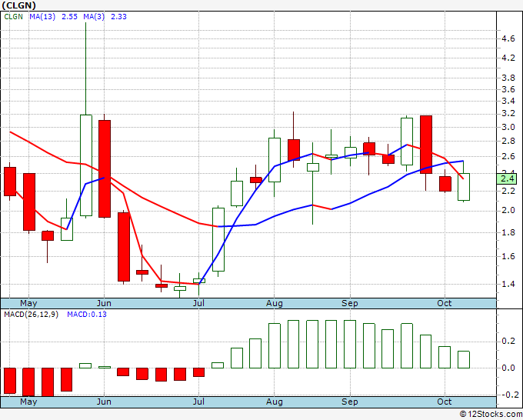The width and height of the screenshot is (523, 420).
Task: Click Sep on the price chart time axis
Action: point(349,303)
